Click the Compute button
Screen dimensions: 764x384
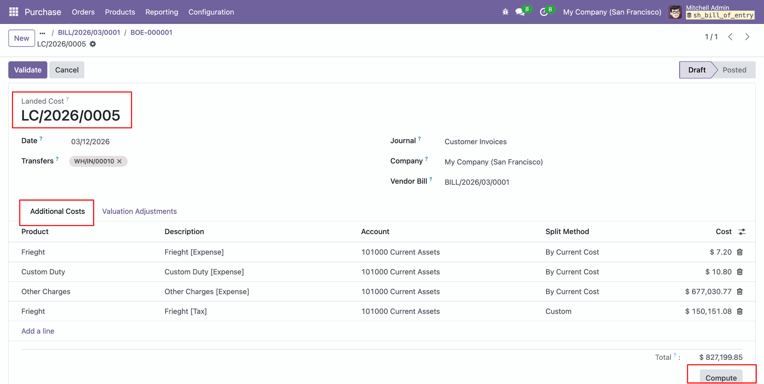[721, 378]
